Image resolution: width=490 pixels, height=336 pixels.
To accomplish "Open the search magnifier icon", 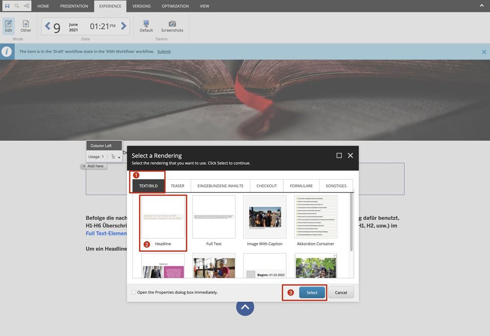I will click(17, 6).
